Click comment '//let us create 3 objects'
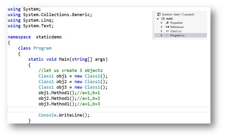The image size is (225, 138). click(x=71, y=70)
